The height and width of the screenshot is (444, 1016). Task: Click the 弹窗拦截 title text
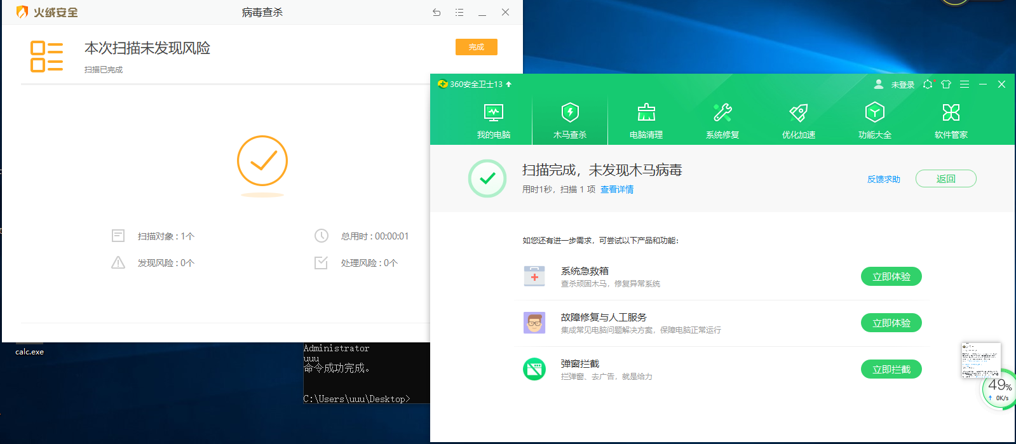click(580, 364)
